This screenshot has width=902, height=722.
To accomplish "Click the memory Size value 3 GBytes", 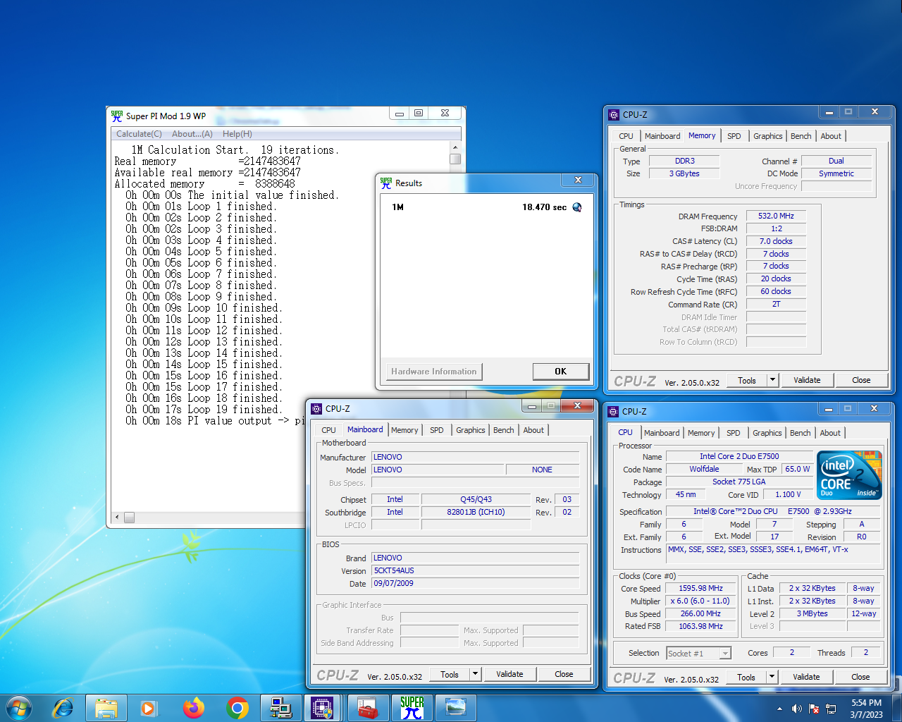I will click(x=684, y=173).
